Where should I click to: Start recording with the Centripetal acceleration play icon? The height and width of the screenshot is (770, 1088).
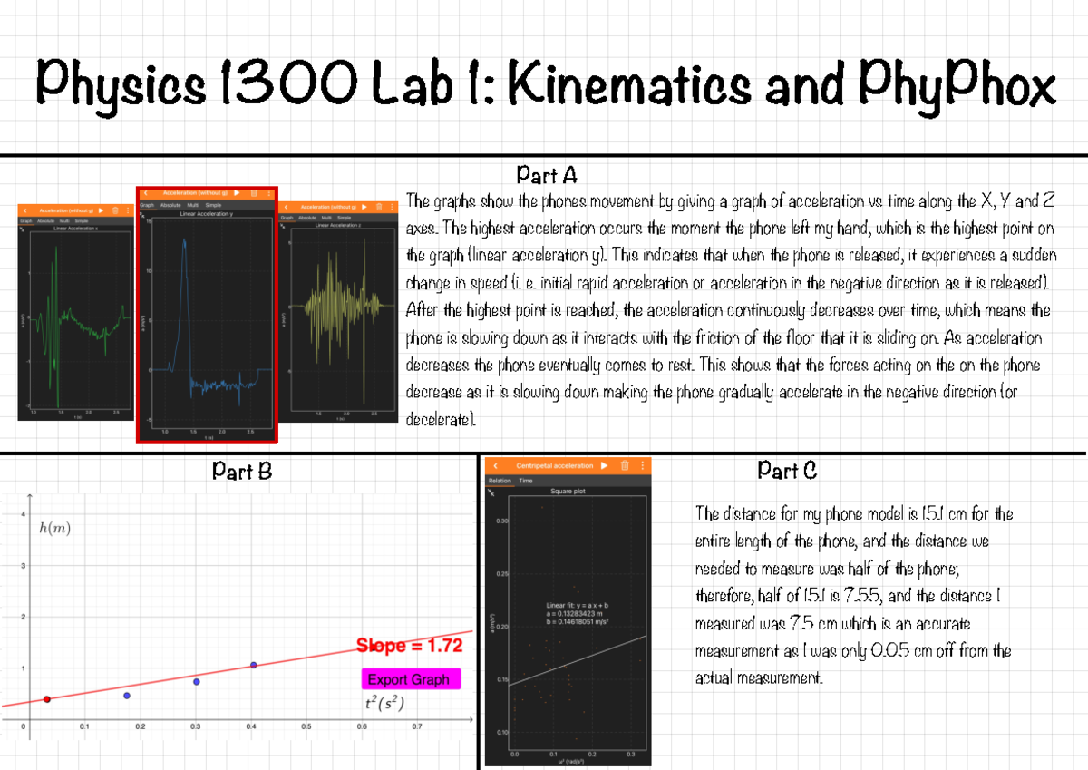pyautogui.click(x=604, y=466)
